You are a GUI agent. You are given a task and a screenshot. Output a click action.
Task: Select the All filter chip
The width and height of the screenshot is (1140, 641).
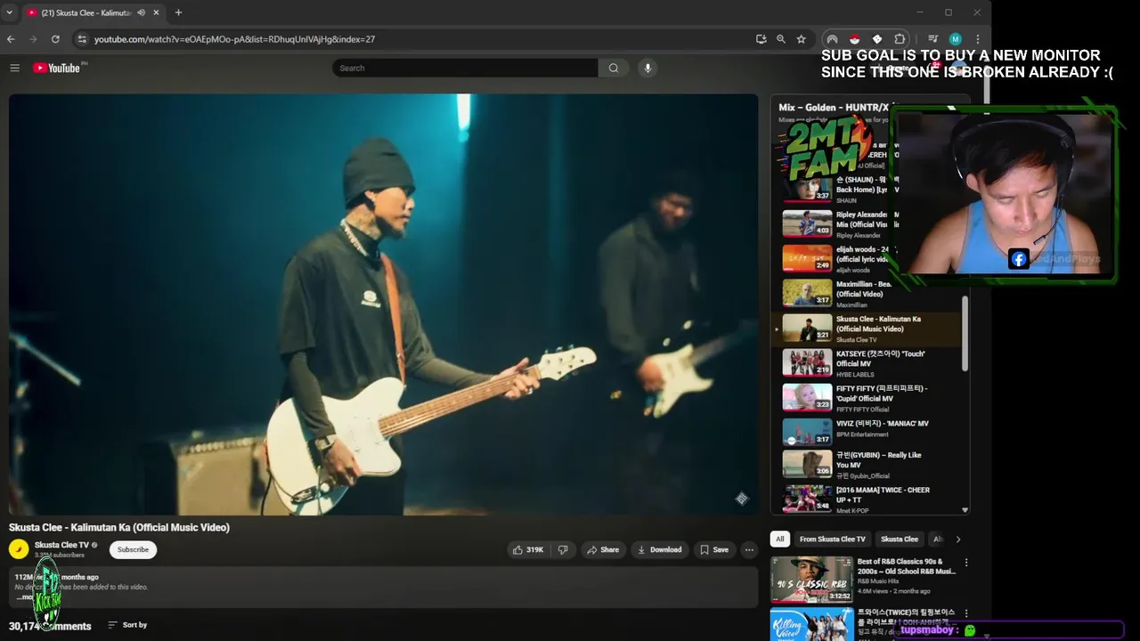tap(780, 540)
